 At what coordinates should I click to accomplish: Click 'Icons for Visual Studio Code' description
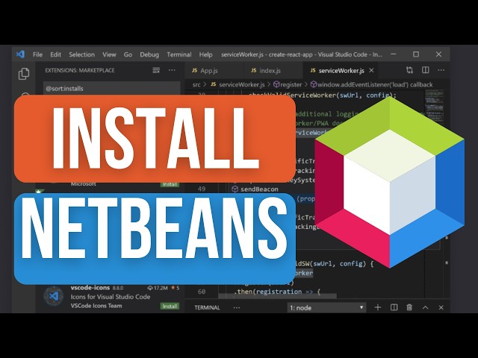[111, 297]
